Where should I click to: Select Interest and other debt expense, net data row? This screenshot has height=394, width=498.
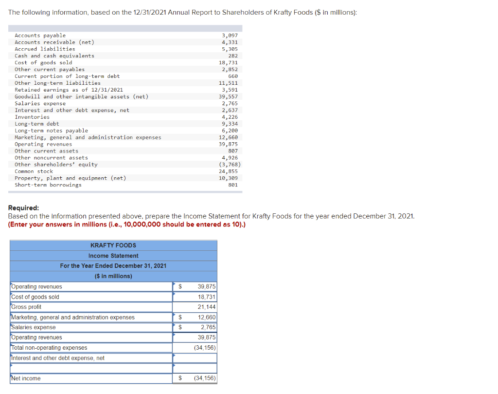click(x=125, y=110)
